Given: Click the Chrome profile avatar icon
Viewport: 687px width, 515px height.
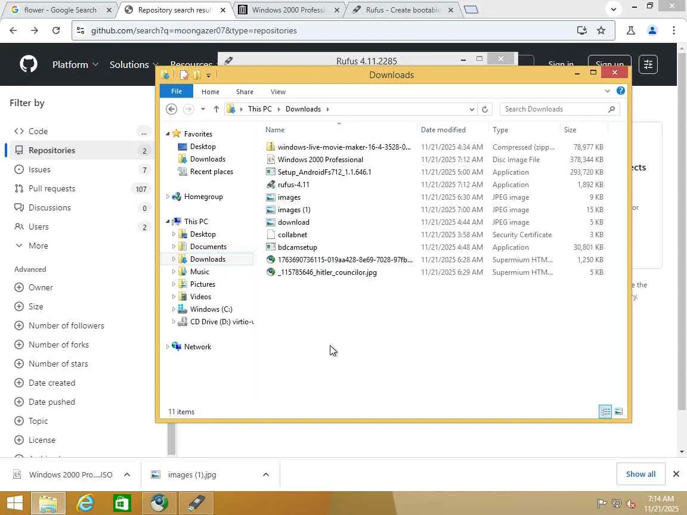Looking at the screenshot, I should tap(652, 30).
